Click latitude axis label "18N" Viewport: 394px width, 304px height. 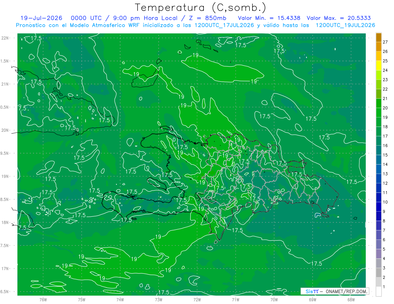[6, 222]
